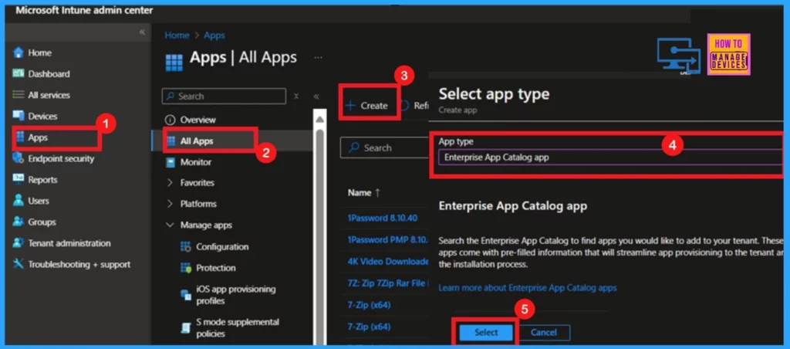The height and width of the screenshot is (349, 790).
Task: Open Troubleshooting + support
Action: click(79, 264)
